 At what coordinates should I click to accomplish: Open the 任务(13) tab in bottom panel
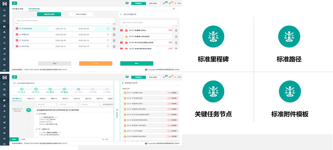(x=31, y=99)
